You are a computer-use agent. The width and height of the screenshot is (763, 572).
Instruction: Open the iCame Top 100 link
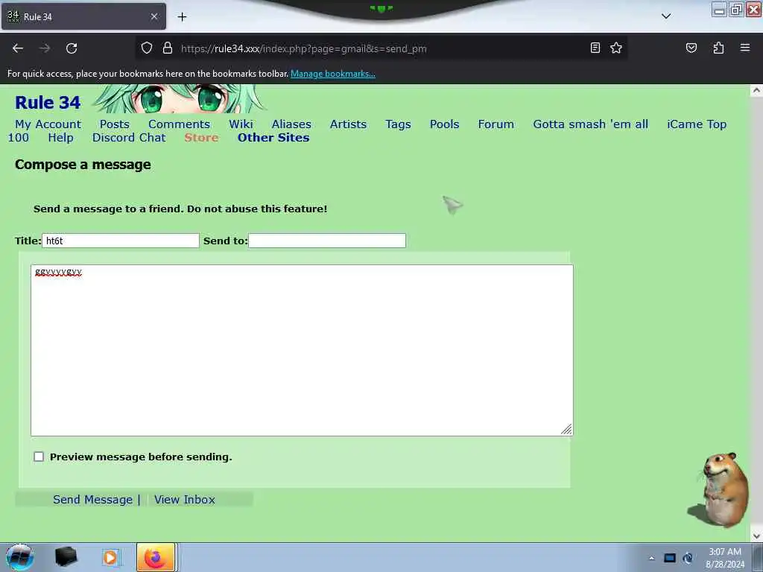point(697,124)
